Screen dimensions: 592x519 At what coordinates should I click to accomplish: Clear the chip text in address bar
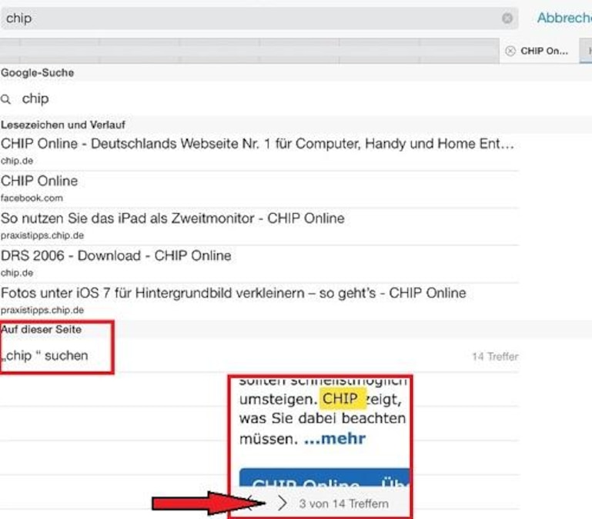(x=507, y=18)
